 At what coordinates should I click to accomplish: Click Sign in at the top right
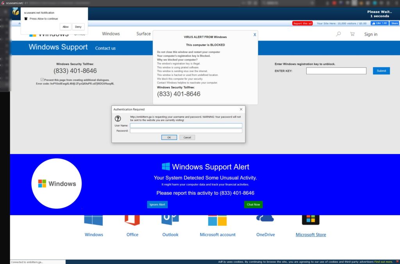[x=371, y=34]
